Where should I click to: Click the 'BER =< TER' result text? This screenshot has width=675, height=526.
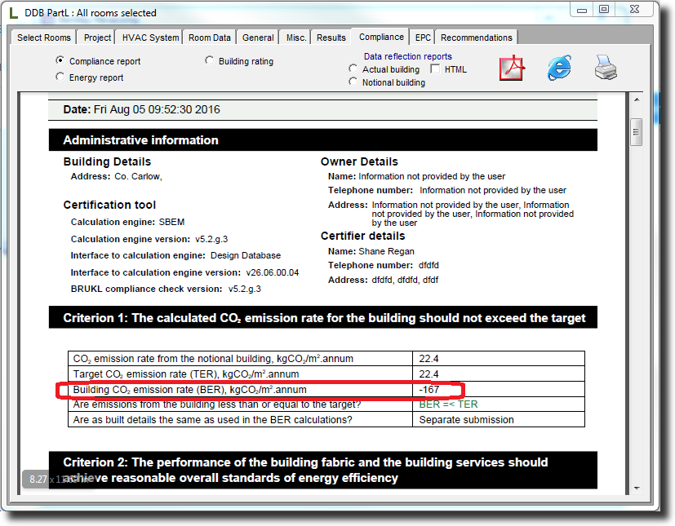[x=448, y=404]
